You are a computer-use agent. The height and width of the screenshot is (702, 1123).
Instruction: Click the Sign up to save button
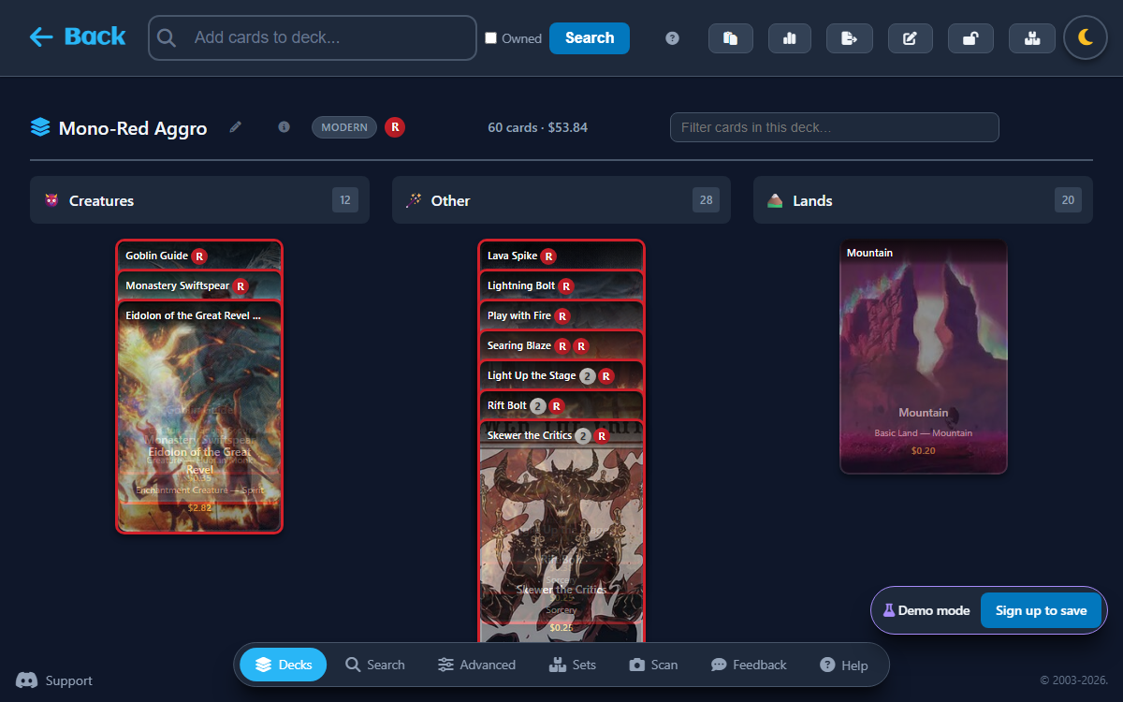1041,610
